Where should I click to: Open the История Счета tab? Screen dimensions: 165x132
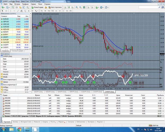[26, 122]
